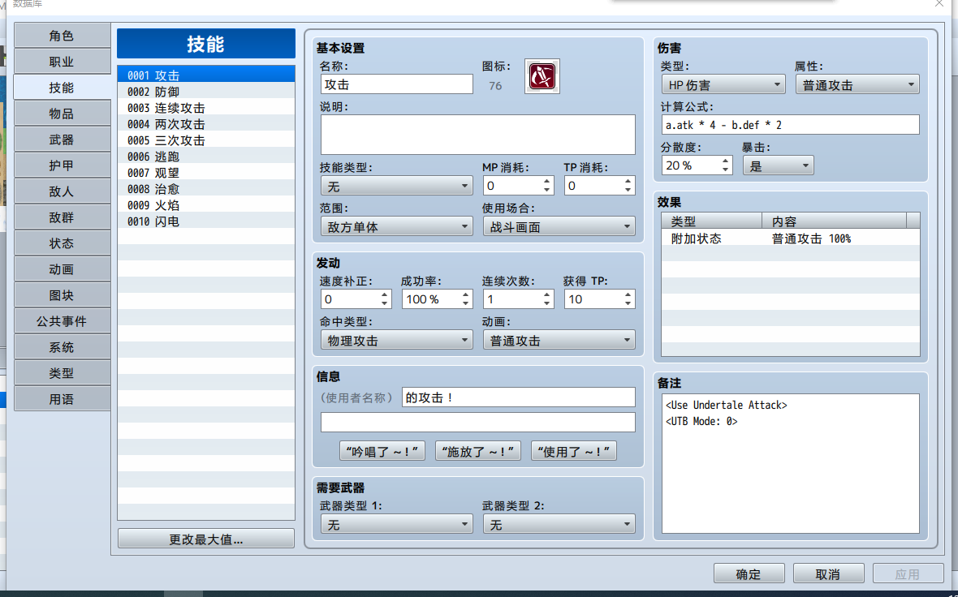Click the first message field 的攻击！
Viewport: 958px width, 597px height.
[518, 397]
